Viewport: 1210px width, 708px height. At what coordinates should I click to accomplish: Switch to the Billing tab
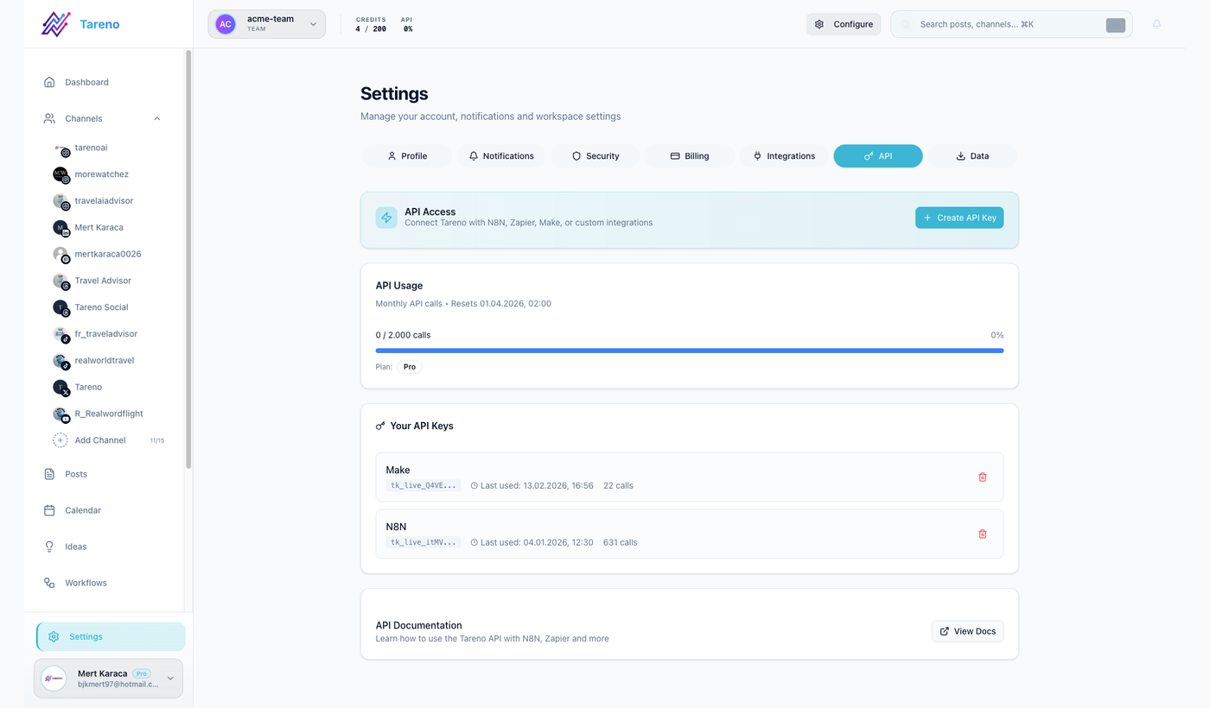tap(690, 156)
